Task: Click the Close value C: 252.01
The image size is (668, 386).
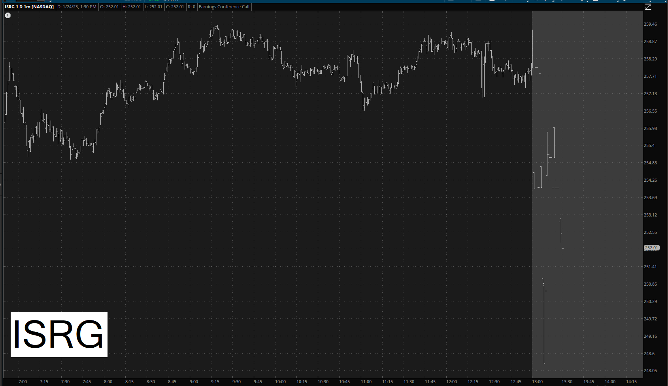Action: click(175, 7)
